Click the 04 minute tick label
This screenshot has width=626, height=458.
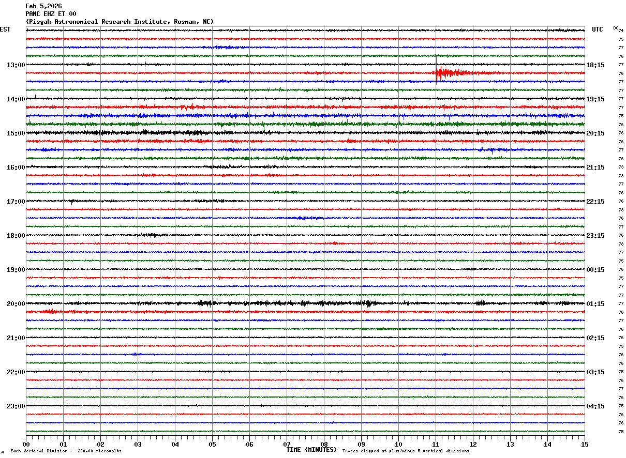coord(175,444)
